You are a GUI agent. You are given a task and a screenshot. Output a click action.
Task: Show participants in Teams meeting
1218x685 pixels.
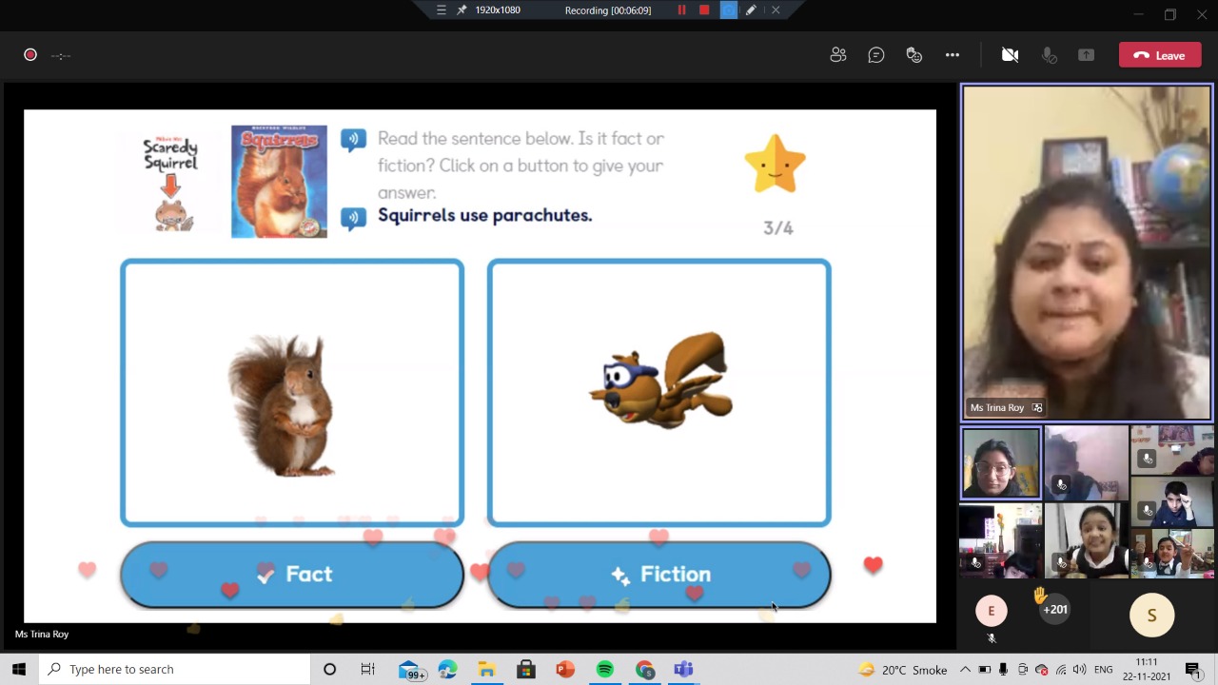point(838,55)
